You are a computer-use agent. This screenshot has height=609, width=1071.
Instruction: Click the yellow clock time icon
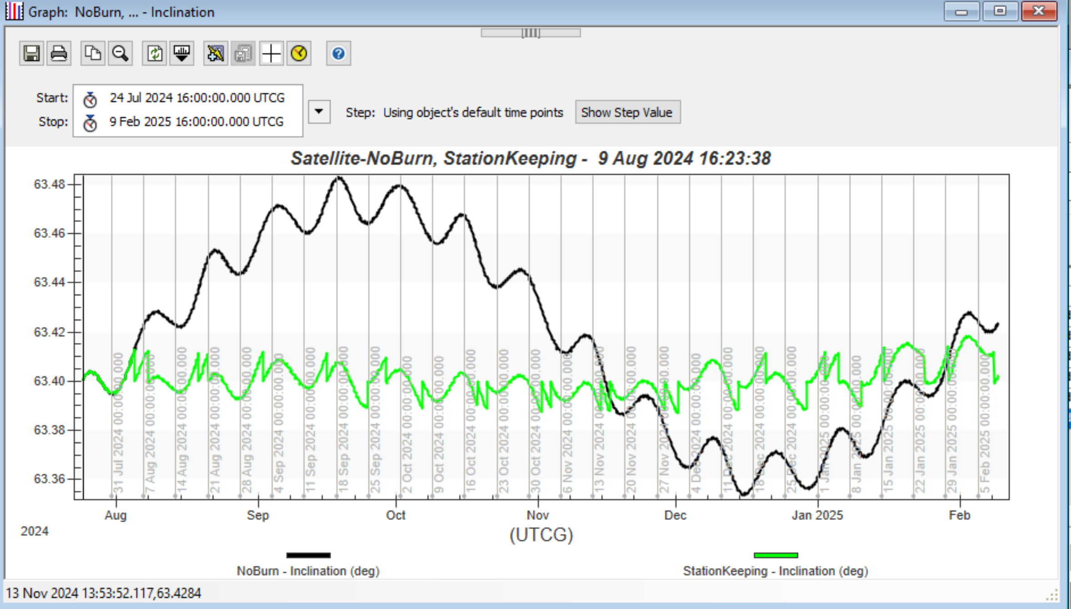click(299, 54)
